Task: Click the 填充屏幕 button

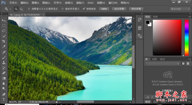Action: 136,9
